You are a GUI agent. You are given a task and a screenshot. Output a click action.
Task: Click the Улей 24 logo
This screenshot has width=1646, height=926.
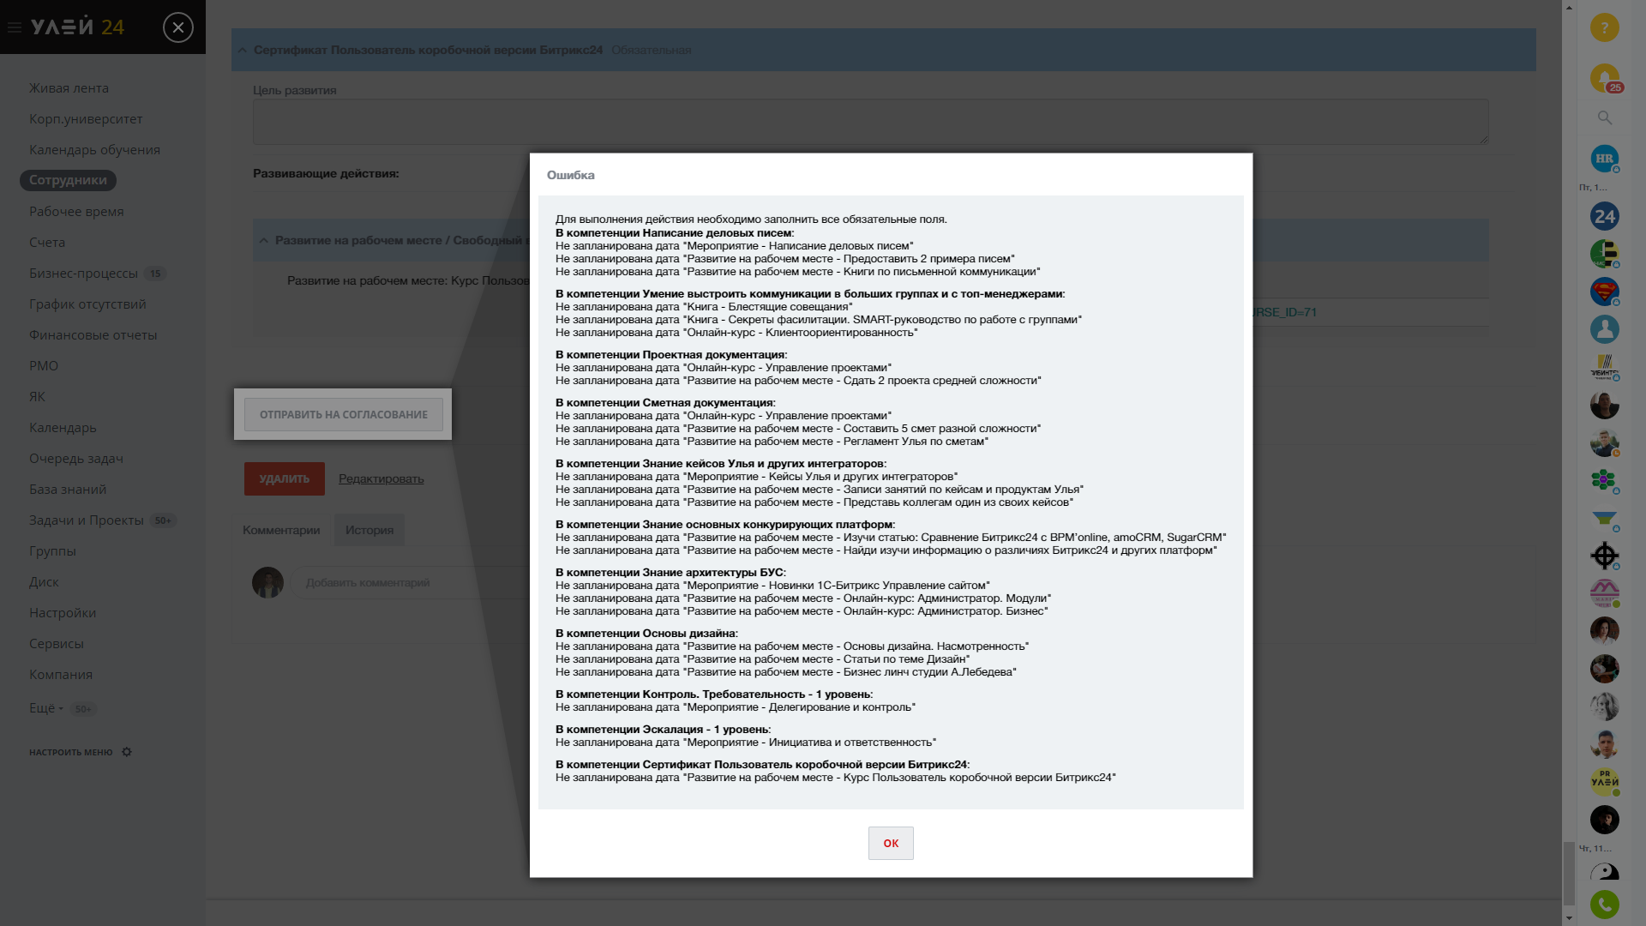point(77,27)
